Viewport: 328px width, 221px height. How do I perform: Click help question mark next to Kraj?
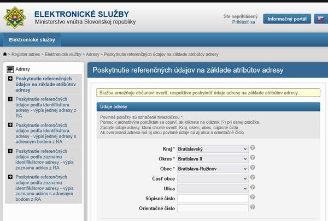coord(253,148)
